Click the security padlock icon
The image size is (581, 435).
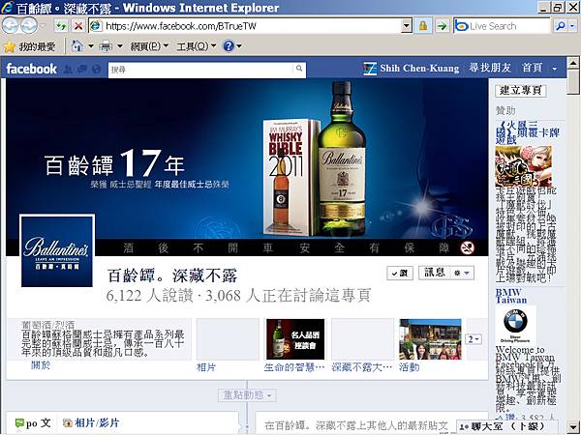[423, 26]
